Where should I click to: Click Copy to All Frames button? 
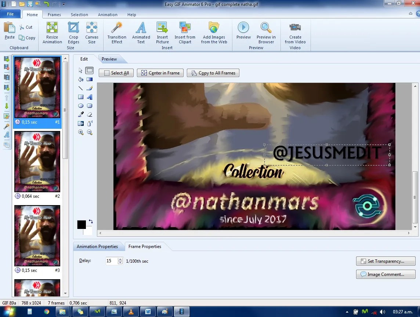[213, 73]
